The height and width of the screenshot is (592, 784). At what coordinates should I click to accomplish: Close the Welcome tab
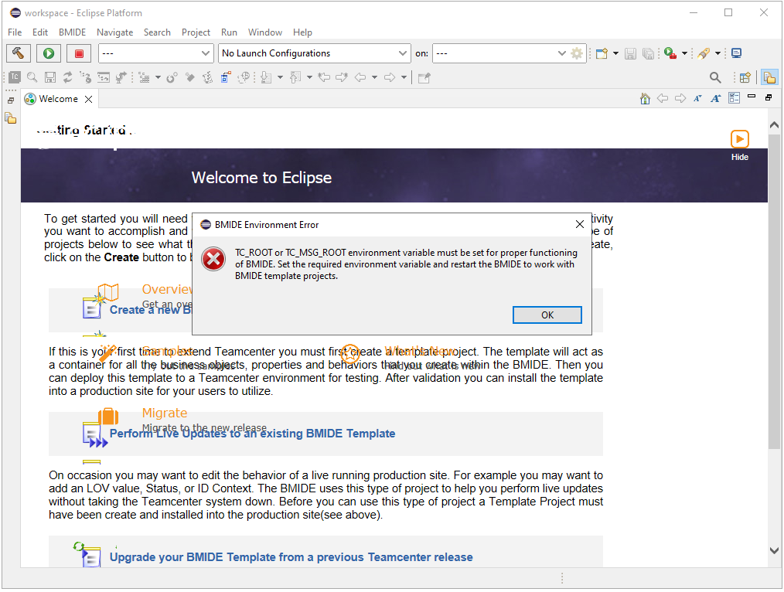tap(88, 99)
